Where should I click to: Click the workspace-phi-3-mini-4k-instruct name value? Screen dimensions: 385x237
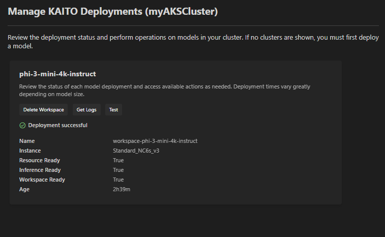[x=155, y=141]
